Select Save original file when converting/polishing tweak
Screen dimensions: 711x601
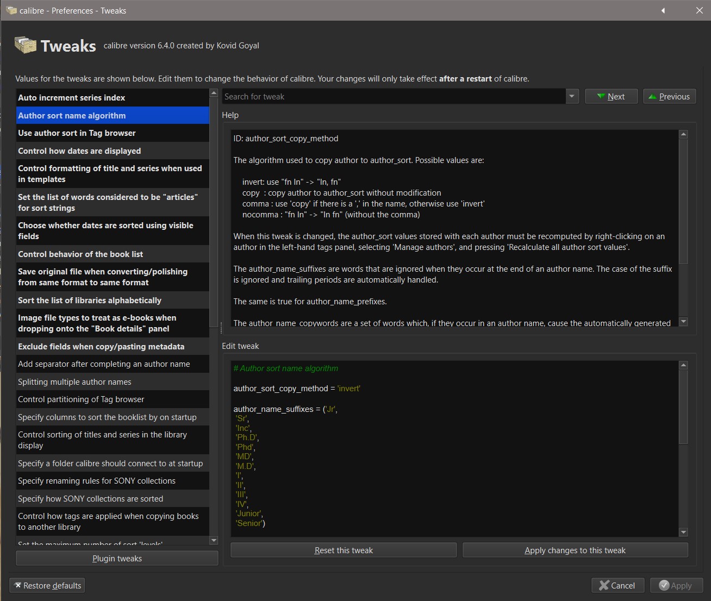tap(113, 277)
